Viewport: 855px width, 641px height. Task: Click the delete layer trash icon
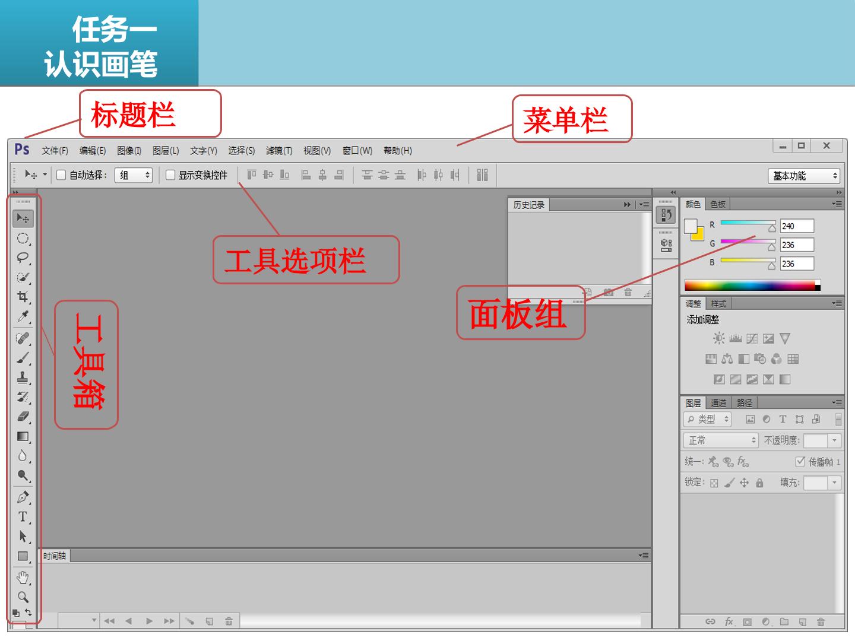click(x=821, y=622)
